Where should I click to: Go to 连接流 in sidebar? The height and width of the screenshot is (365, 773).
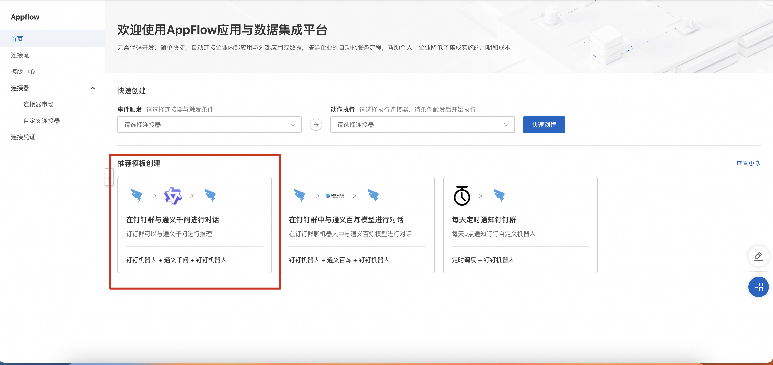point(20,55)
